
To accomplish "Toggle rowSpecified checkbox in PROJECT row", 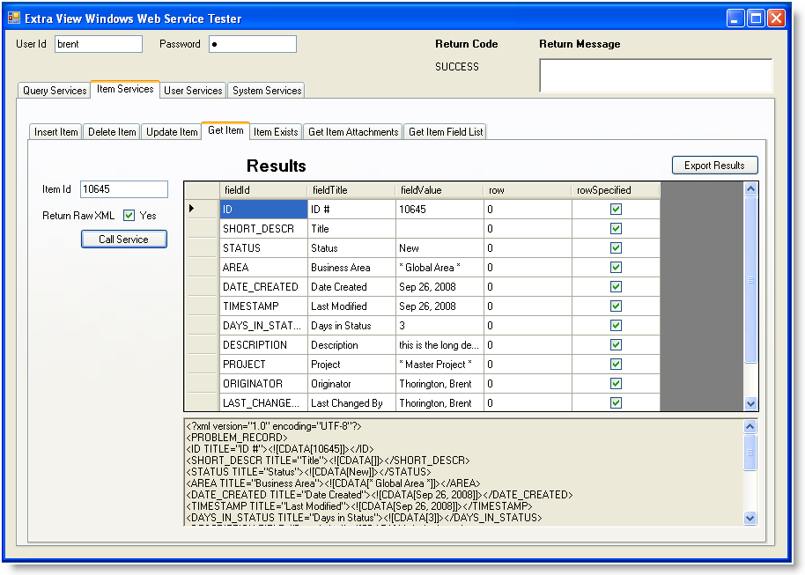I will (616, 364).
